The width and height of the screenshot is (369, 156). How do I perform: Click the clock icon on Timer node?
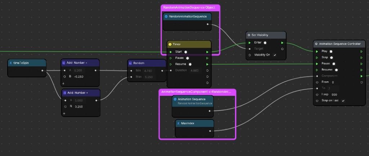pyautogui.click(x=170, y=44)
